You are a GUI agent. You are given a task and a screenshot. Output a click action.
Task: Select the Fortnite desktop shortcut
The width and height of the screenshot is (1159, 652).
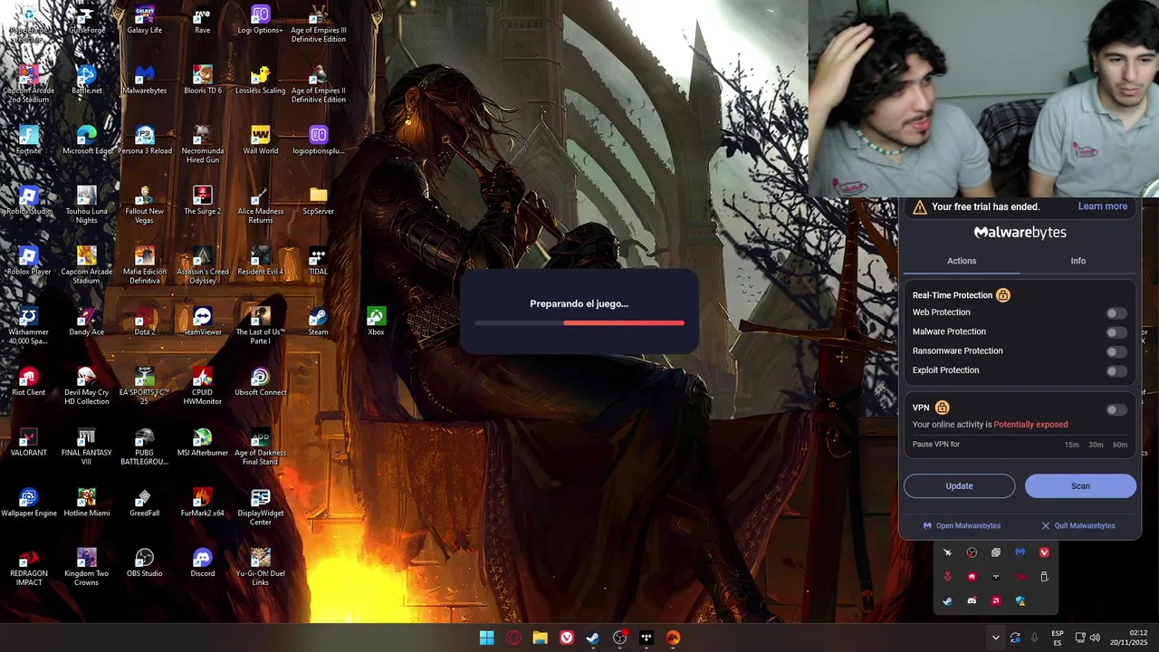28,140
